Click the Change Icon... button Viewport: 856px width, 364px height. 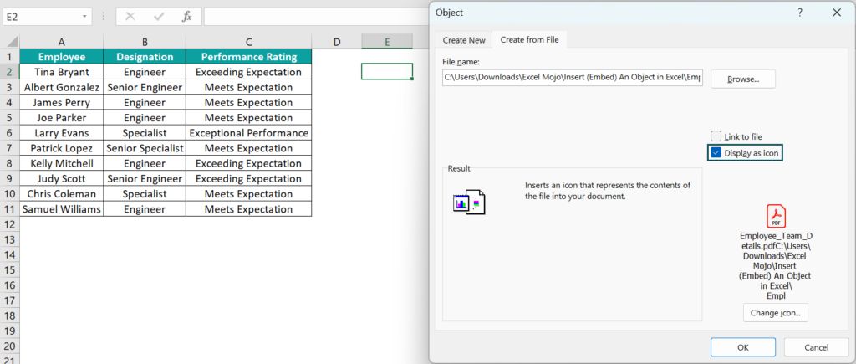[x=775, y=313]
